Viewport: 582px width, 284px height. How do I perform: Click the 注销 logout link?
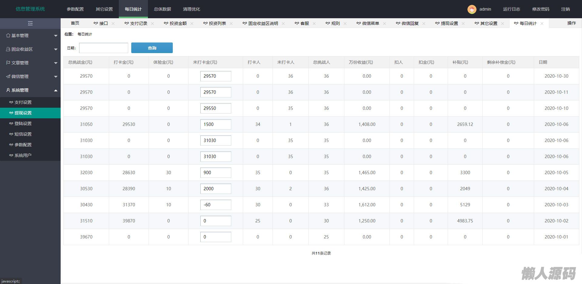[x=565, y=9]
